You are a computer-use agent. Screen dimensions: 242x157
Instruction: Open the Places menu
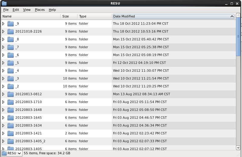coord(39,10)
